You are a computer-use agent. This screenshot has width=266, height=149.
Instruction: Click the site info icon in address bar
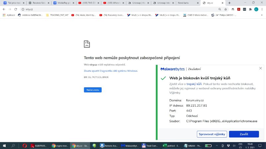(23, 9)
